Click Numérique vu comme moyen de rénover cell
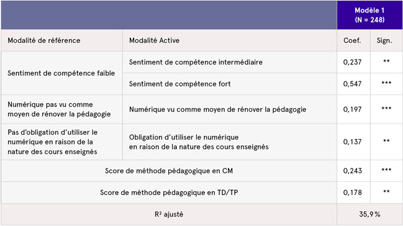Viewport: 403px width, 226px height. [x=230, y=109]
